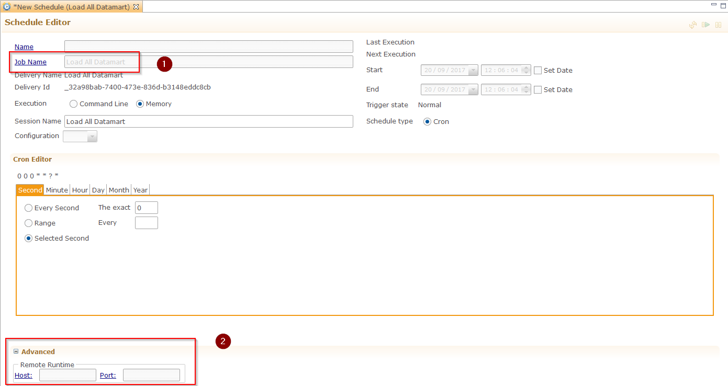
Task: Open the Start date picker dropdown
Action: point(473,70)
